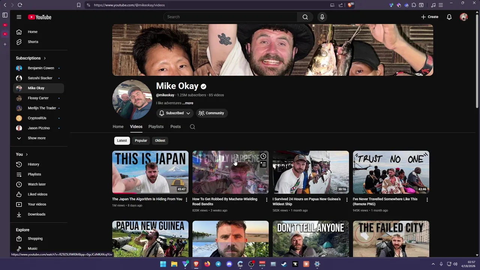Open Merlijn The Trader subscription
The image size is (480, 270).
coord(39,108)
